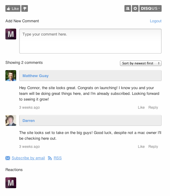
Task: Focus the comment text box
Action: [x=90, y=41]
